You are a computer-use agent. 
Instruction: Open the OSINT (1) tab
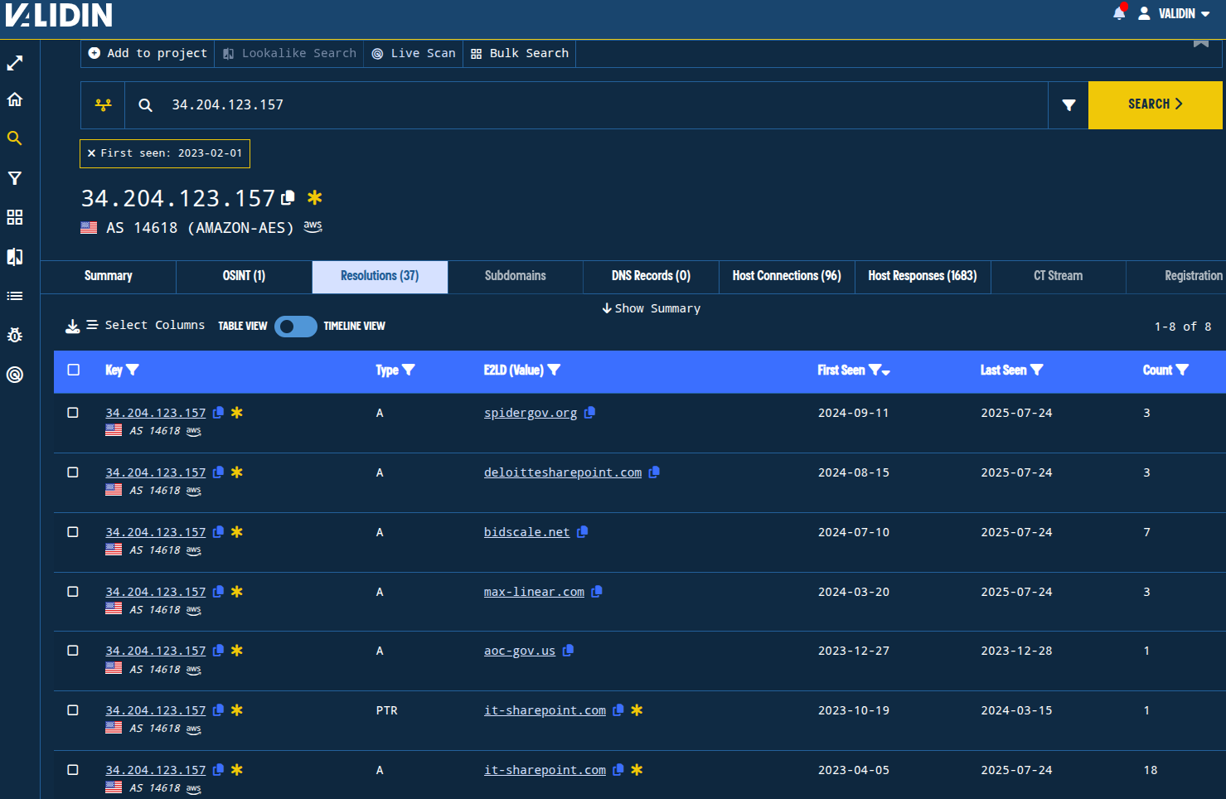pos(244,276)
